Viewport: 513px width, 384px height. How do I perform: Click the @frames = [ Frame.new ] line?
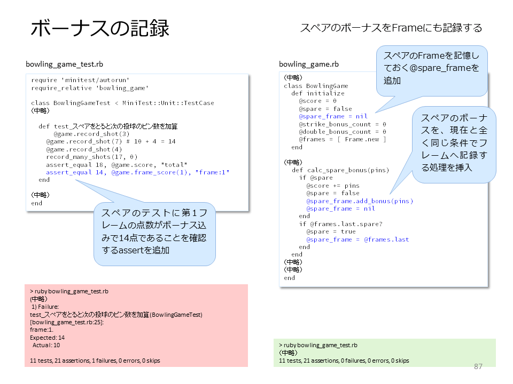pyautogui.click(x=342, y=139)
